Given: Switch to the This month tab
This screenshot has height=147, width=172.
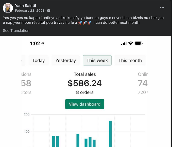Looking at the screenshot, I should coord(130,60).
